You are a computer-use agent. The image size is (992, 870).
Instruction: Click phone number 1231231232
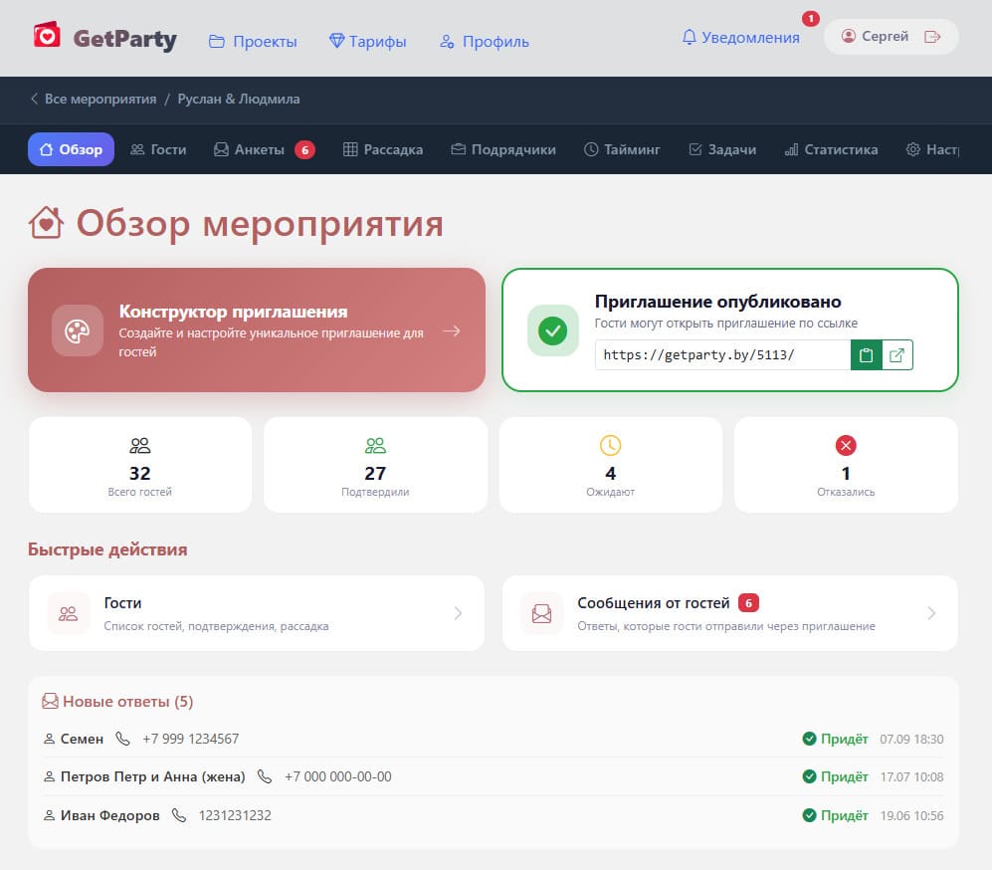coord(235,815)
